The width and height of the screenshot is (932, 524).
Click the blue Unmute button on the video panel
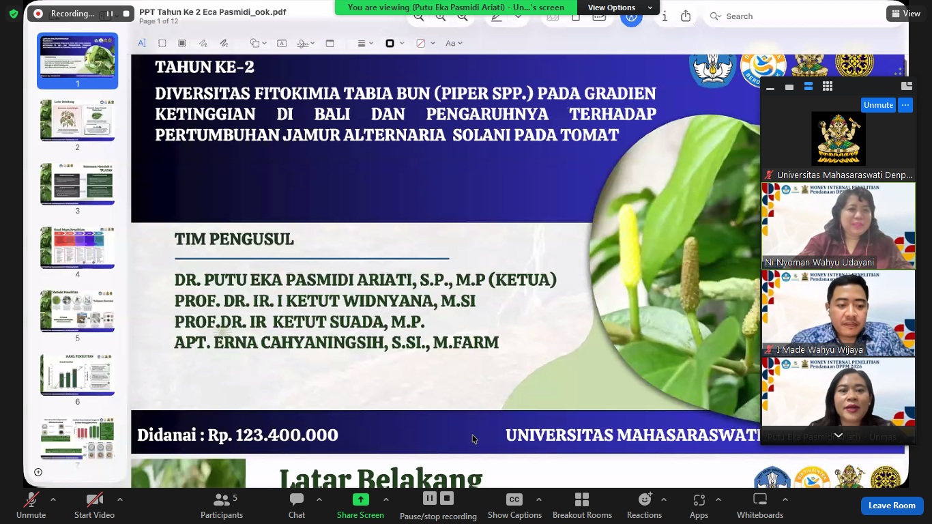(x=878, y=105)
